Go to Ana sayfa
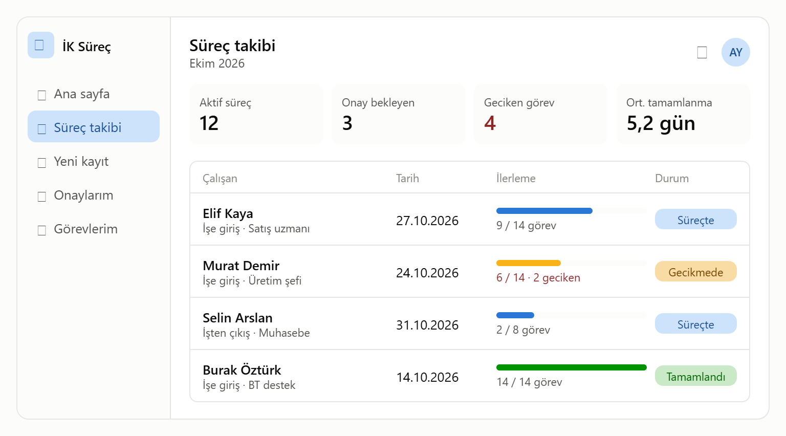Screen dimensions: 786x436 point(94,94)
